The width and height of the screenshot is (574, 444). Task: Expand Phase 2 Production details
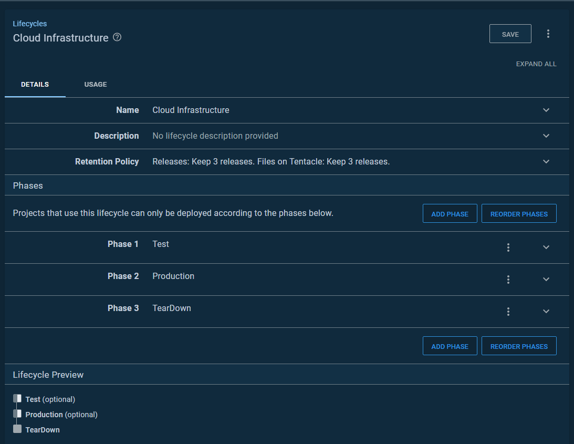(x=546, y=280)
